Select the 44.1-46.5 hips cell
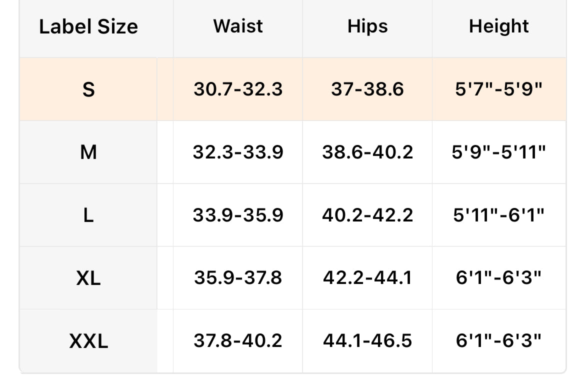This screenshot has height=381, width=585. [367, 341]
